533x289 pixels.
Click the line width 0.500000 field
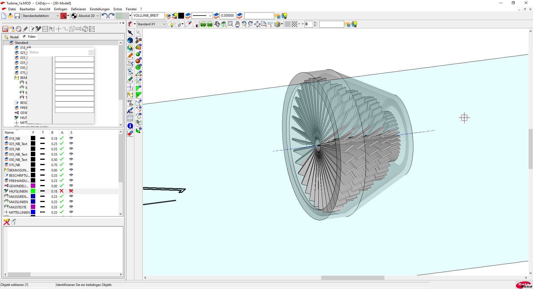click(x=227, y=16)
